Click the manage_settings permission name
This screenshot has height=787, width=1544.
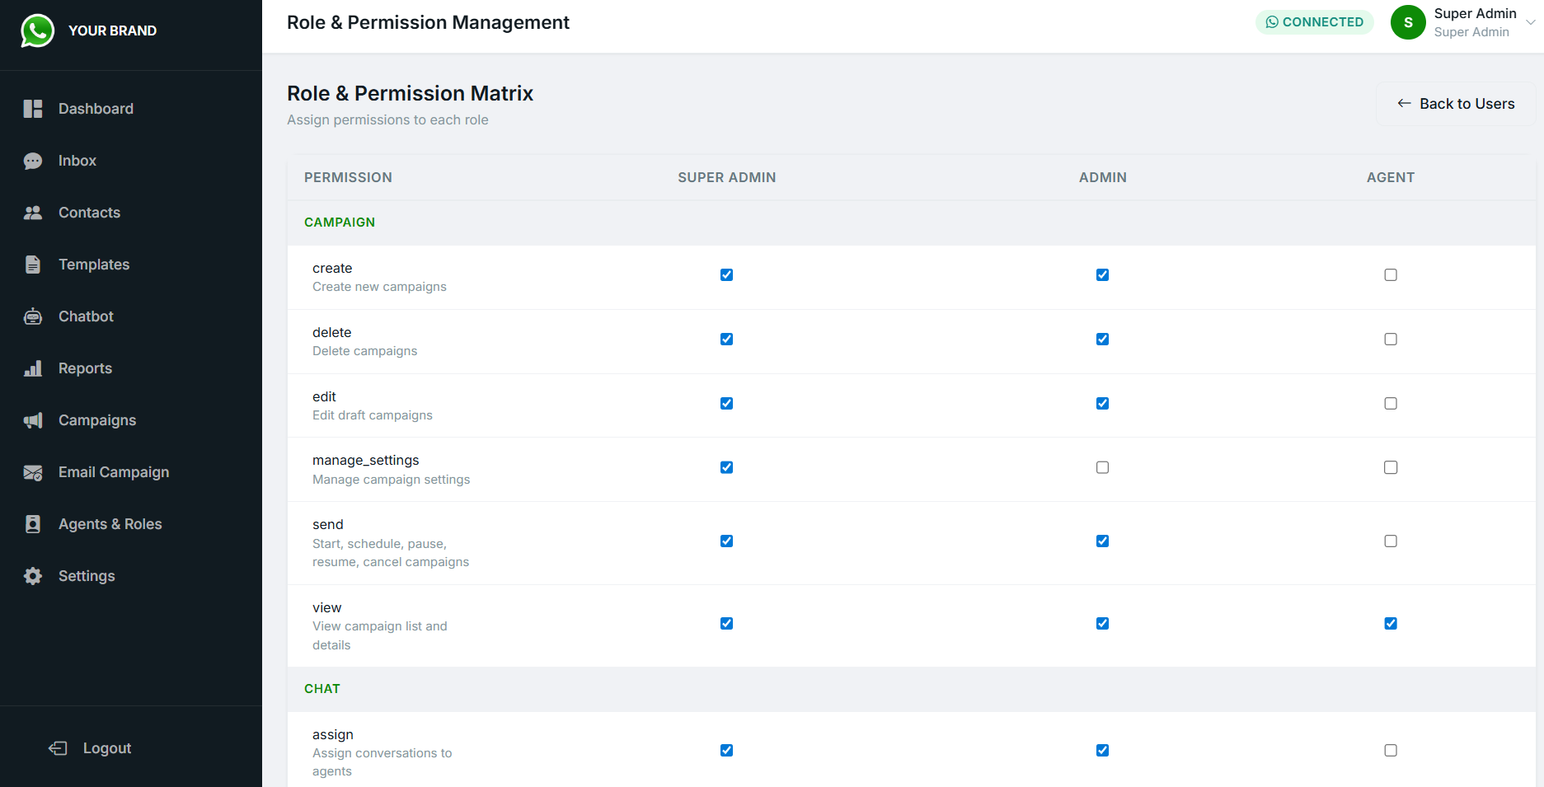[x=366, y=460]
